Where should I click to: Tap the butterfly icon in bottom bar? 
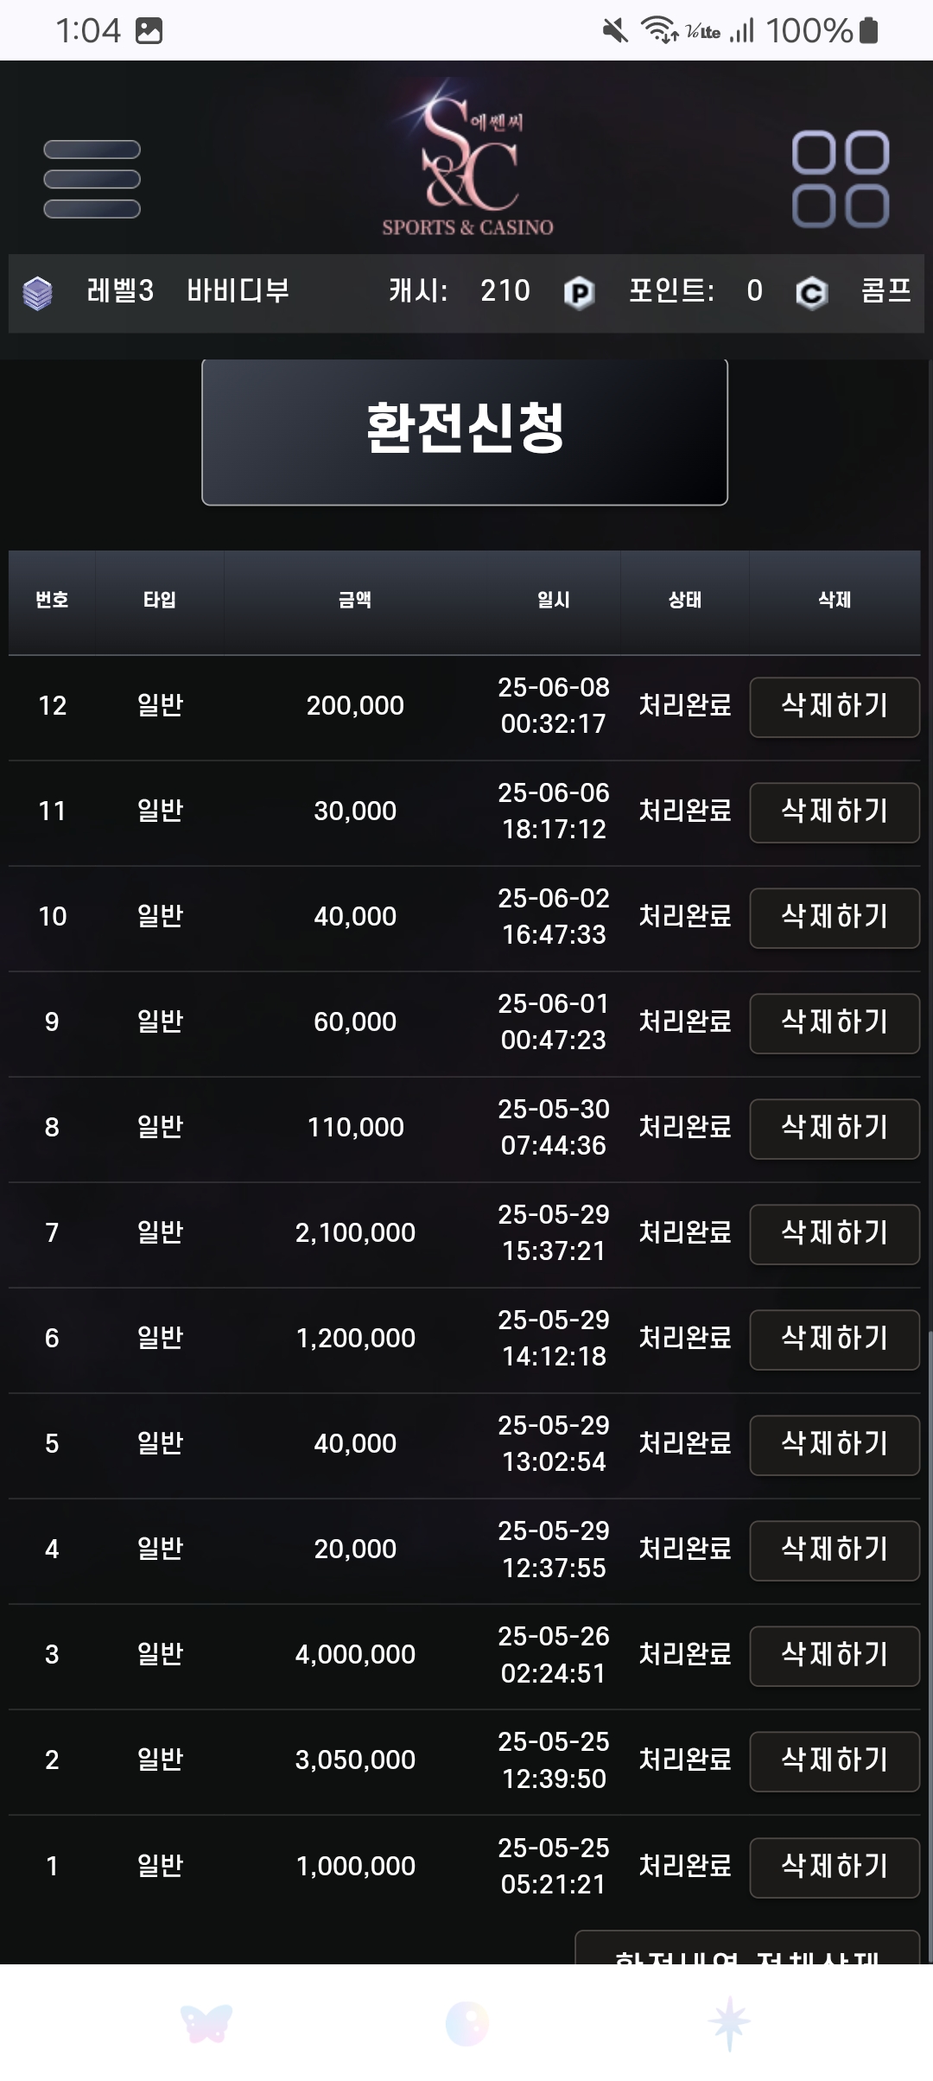pyautogui.click(x=206, y=2023)
